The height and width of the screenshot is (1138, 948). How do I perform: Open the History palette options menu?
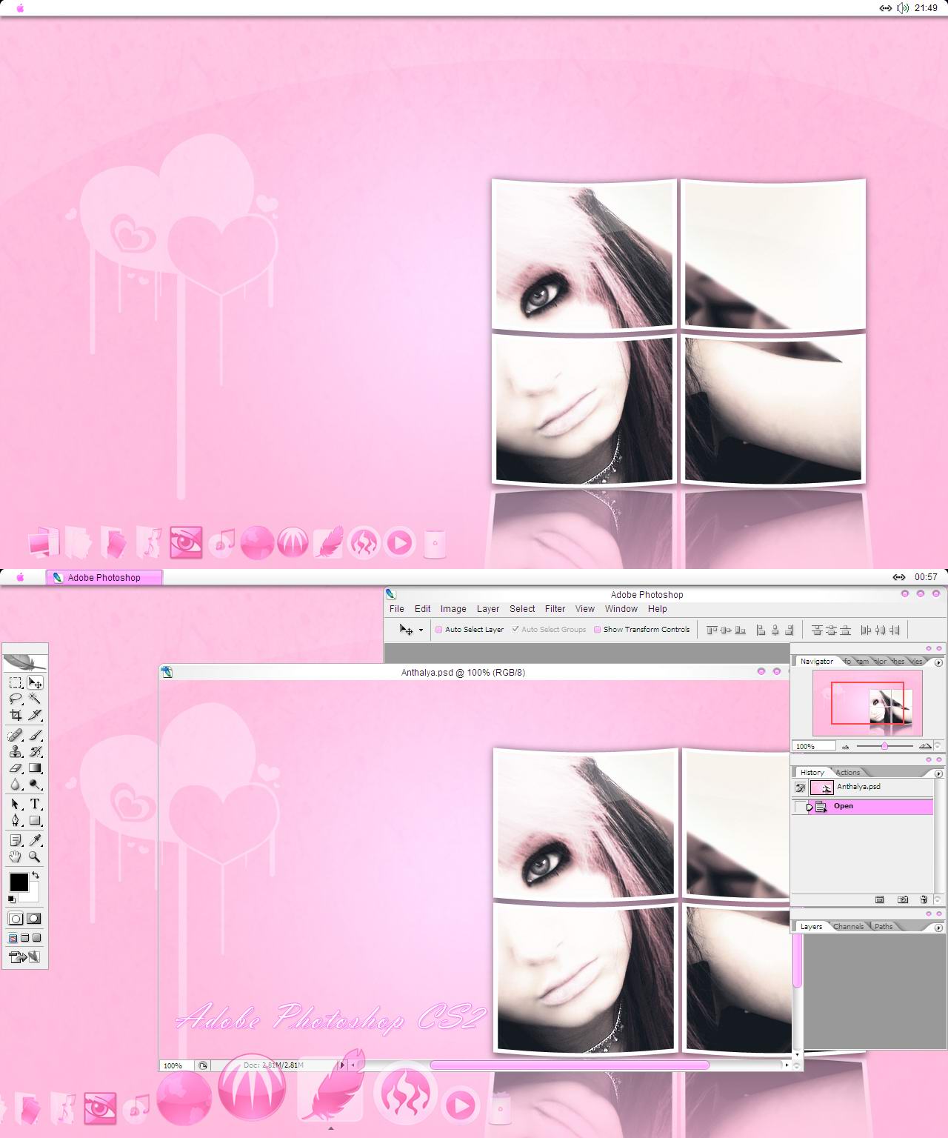[x=938, y=773]
